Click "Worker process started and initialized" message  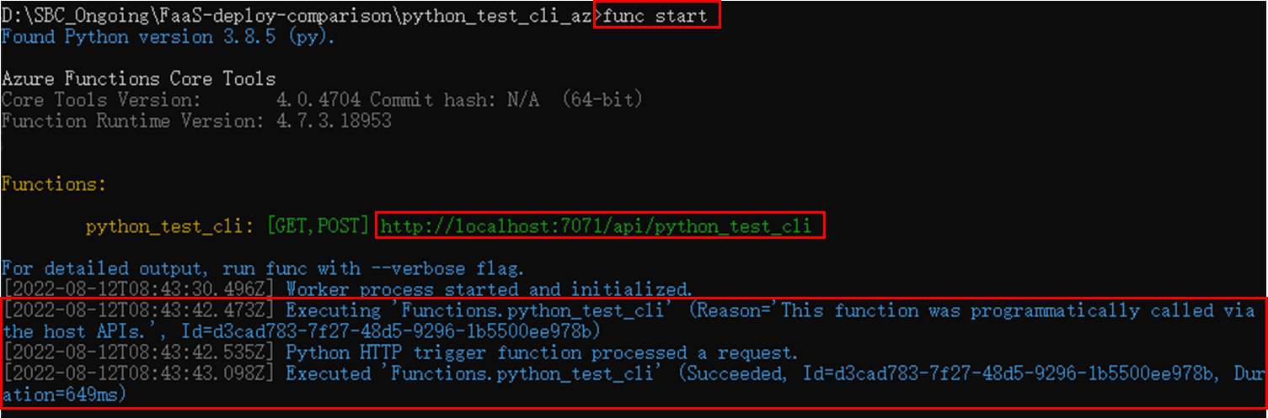tap(489, 289)
